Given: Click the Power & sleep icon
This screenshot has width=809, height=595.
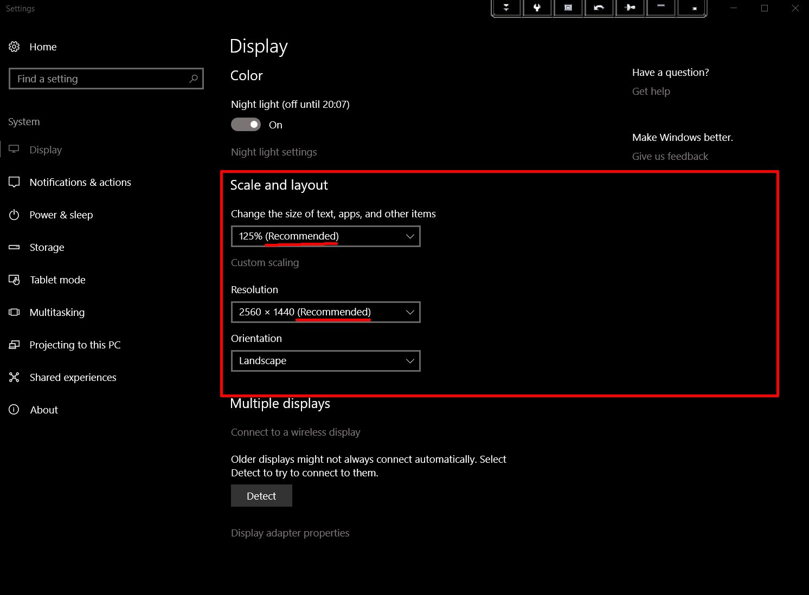Looking at the screenshot, I should [14, 215].
